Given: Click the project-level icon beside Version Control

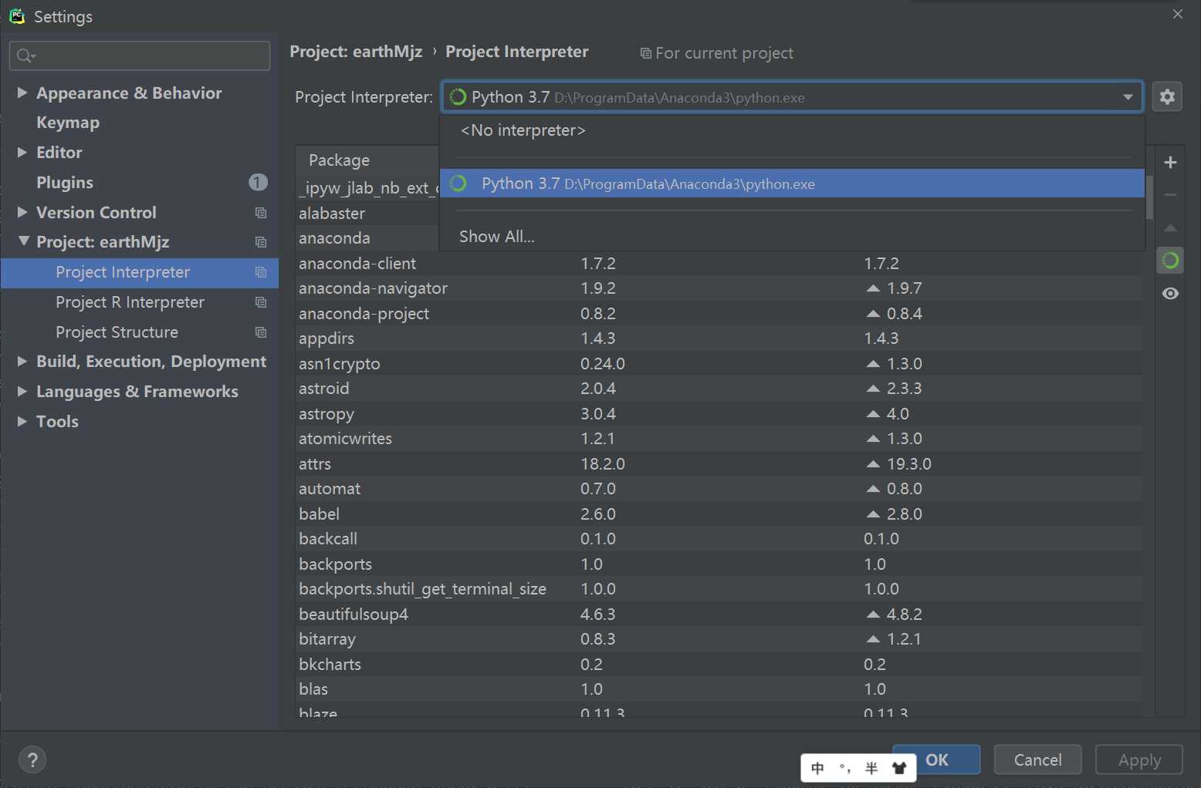Looking at the screenshot, I should point(261,213).
